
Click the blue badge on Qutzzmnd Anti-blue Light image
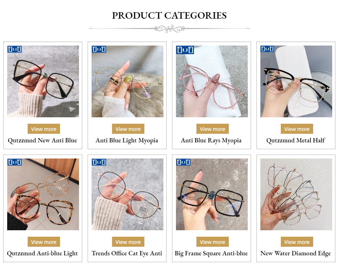(x=15, y=162)
